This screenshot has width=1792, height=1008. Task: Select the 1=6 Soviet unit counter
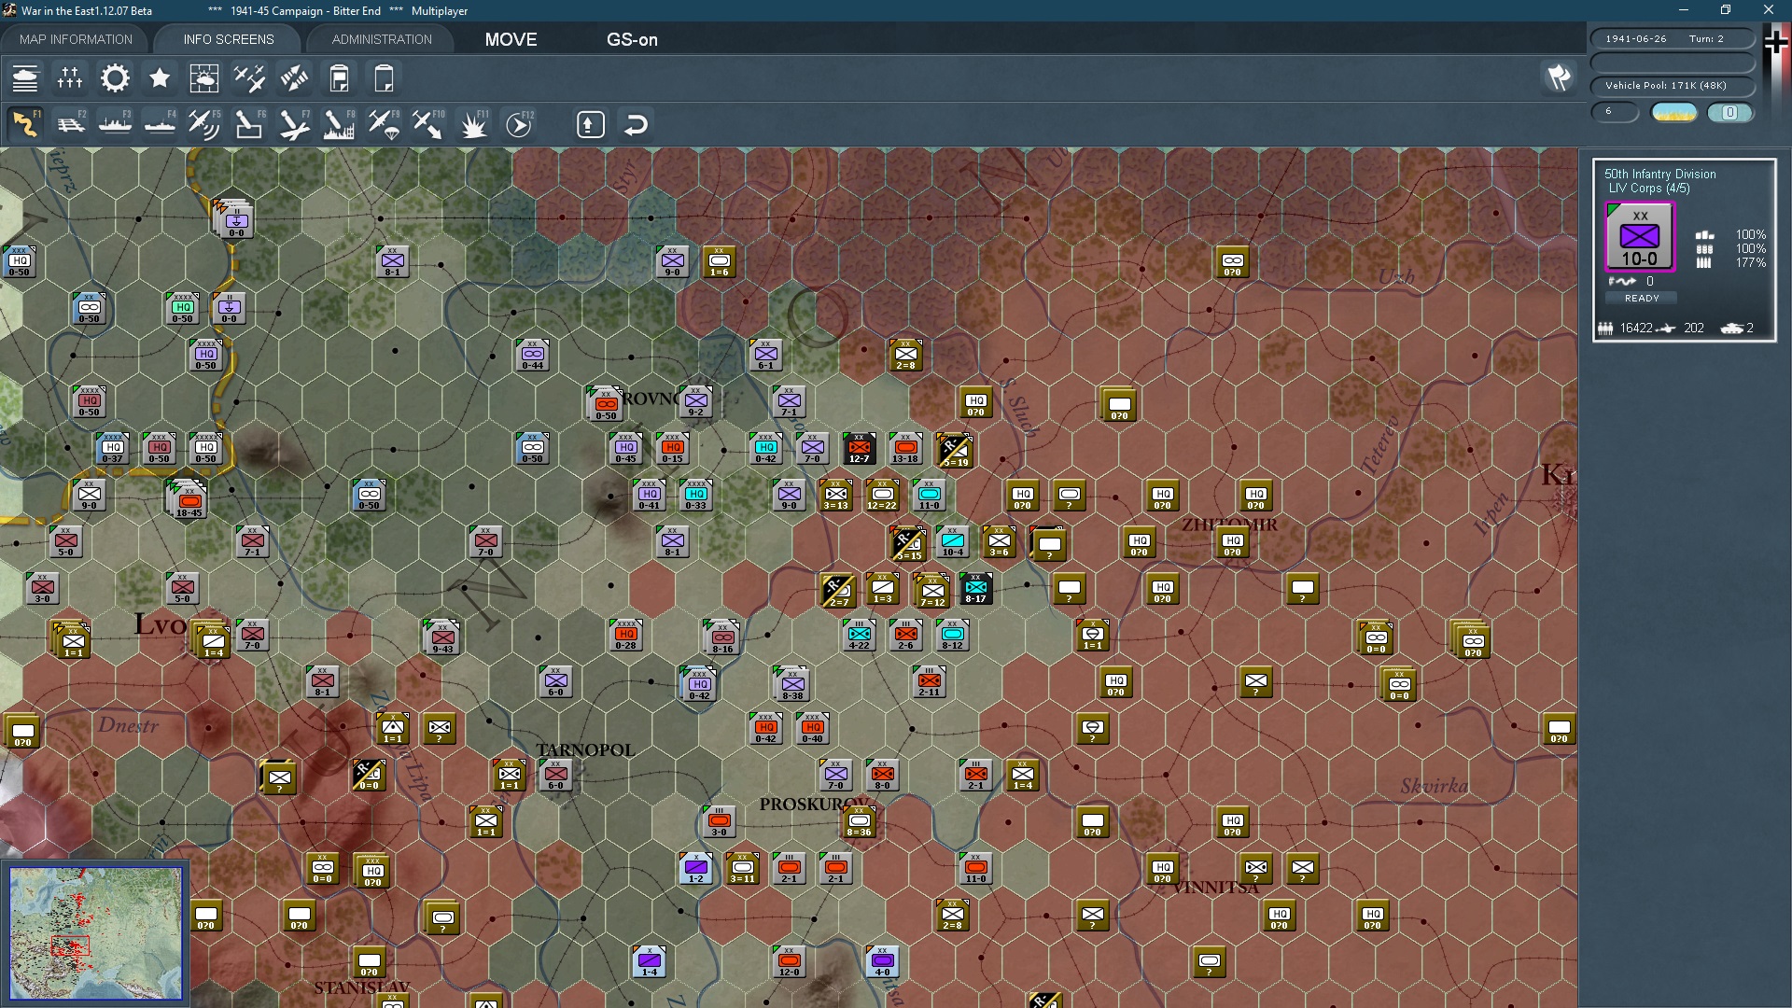click(719, 261)
